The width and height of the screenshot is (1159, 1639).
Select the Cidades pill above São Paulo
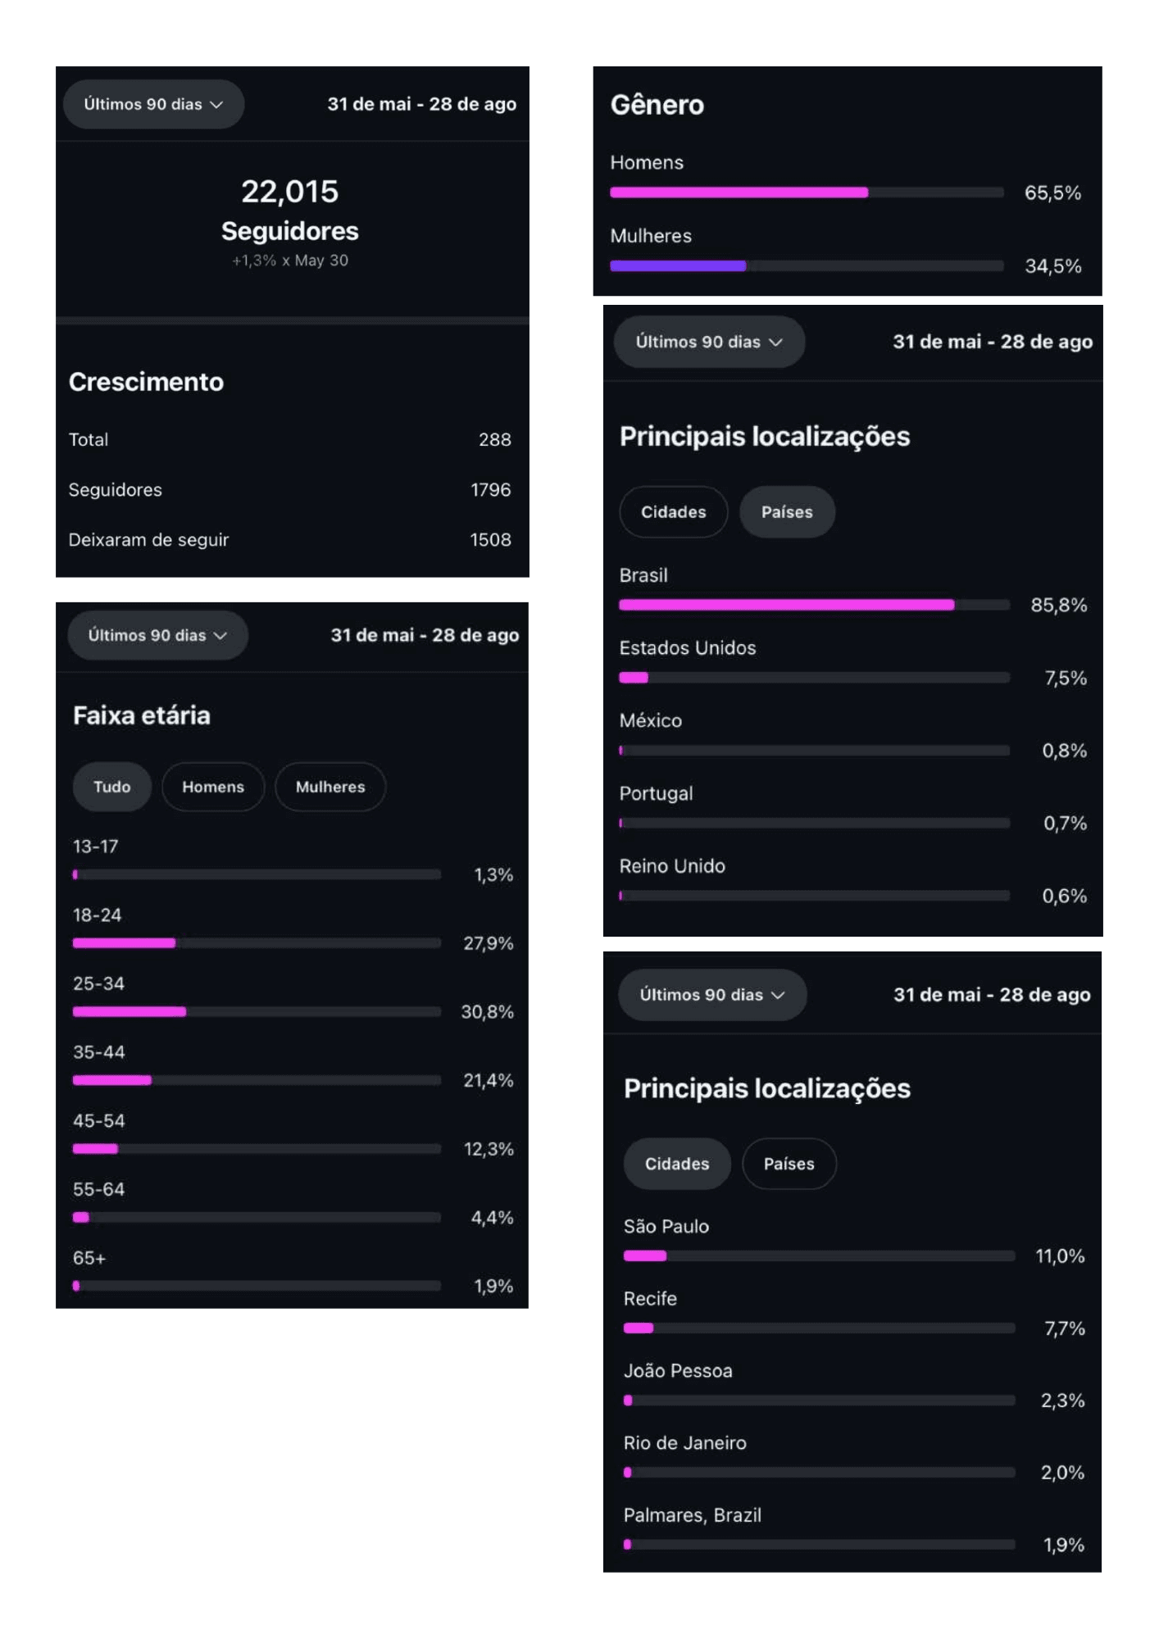click(x=677, y=1164)
